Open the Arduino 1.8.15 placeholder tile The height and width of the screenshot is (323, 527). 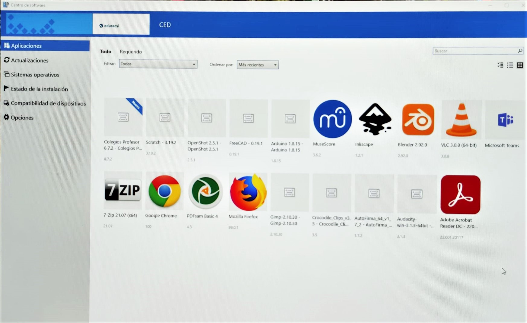pyautogui.click(x=290, y=119)
